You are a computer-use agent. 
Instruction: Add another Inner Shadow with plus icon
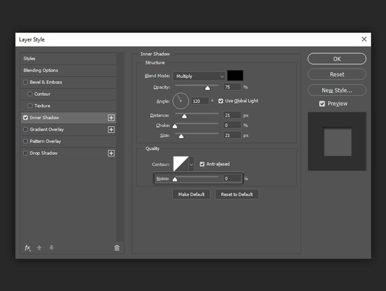point(111,118)
